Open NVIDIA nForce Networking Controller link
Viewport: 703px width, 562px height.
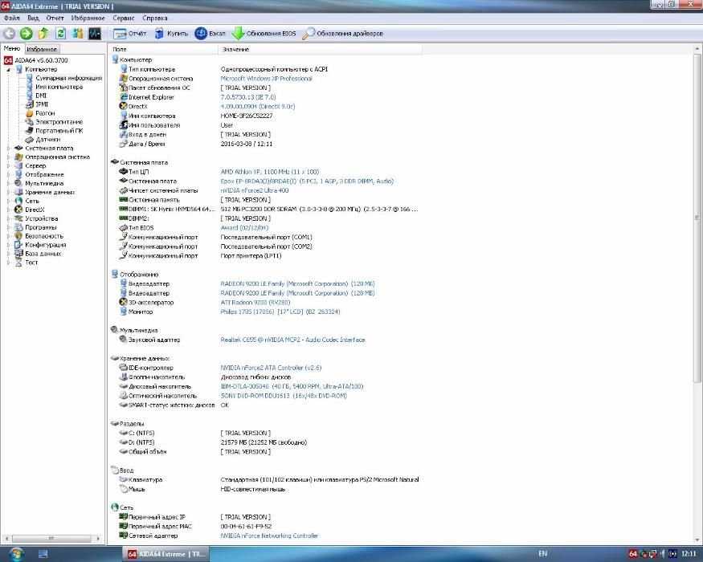pos(269,536)
